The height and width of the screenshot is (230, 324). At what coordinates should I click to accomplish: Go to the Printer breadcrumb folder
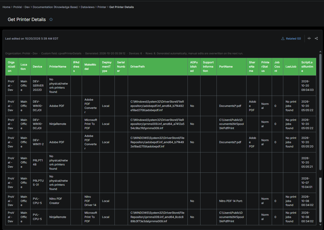tap(102, 7)
